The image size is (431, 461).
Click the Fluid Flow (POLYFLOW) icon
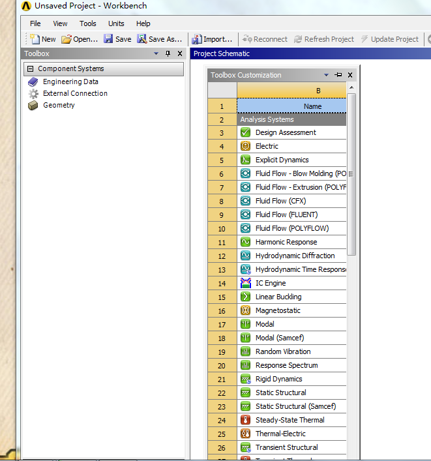(245, 228)
